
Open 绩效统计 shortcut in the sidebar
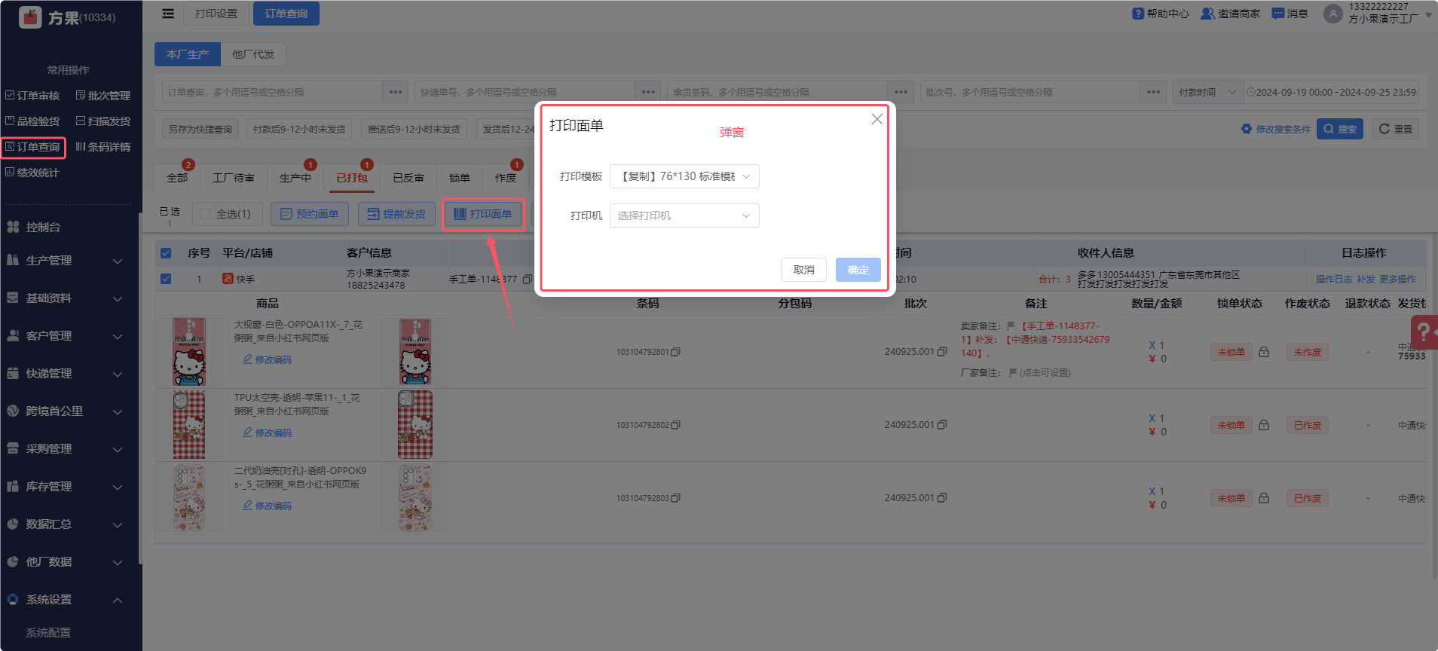coord(32,173)
